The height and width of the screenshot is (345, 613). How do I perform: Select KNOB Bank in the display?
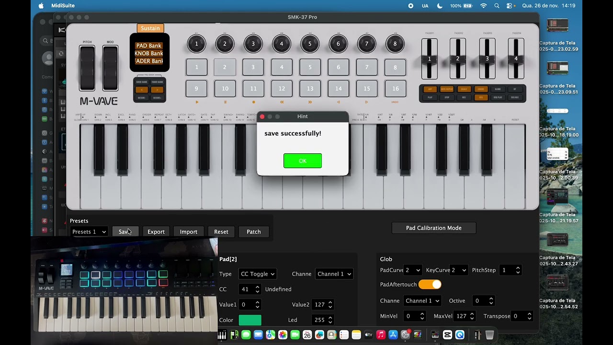point(148,53)
